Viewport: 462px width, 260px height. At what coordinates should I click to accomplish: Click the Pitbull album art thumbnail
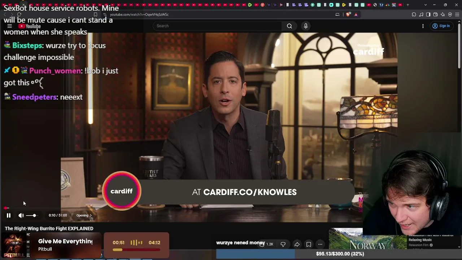(x=14, y=246)
